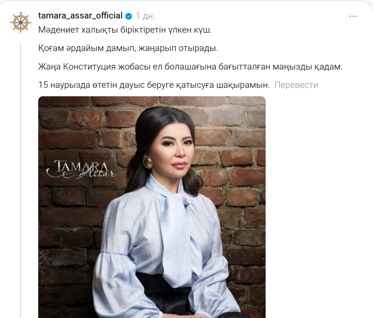The width and height of the screenshot is (373, 318).
Task: Click the first line 'Мәдениет халықты біріктіретін'
Action: [125, 30]
